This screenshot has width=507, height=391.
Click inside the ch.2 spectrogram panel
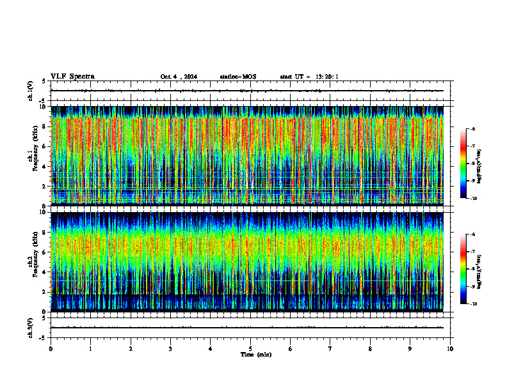(x=247, y=262)
